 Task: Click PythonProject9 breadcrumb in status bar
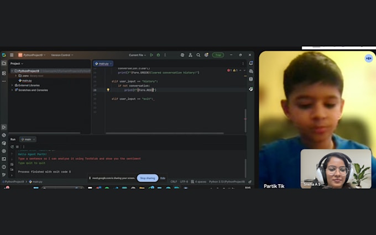pyautogui.click(x=13, y=182)
